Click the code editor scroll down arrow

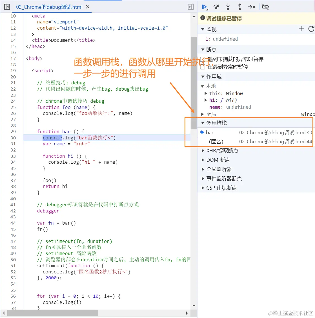(194, 306)
